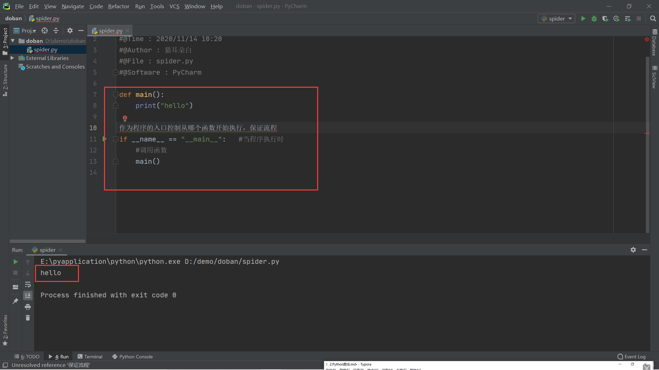
Task: Print the run console output
Action: (x=28, y=307)
